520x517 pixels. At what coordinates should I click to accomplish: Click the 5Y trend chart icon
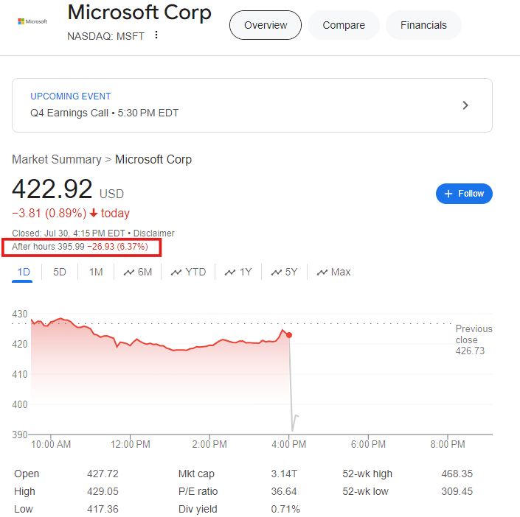(x=277, y=272)
